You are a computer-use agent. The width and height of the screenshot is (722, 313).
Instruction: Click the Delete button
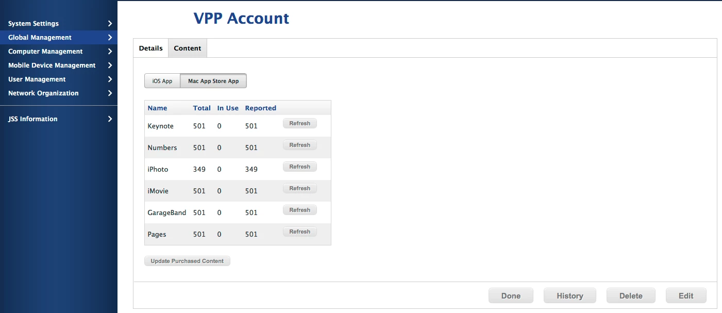[631, 296]
